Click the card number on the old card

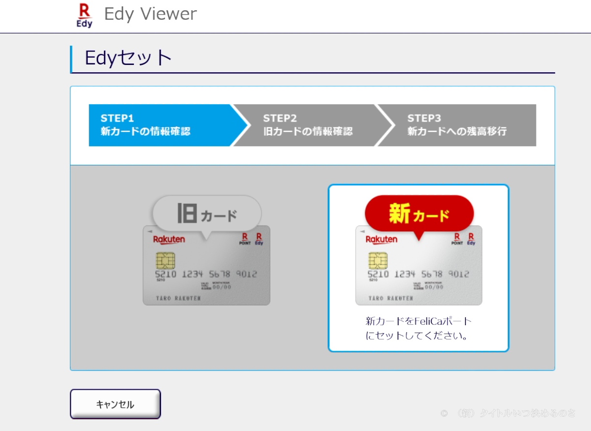[x=206, y=275]
